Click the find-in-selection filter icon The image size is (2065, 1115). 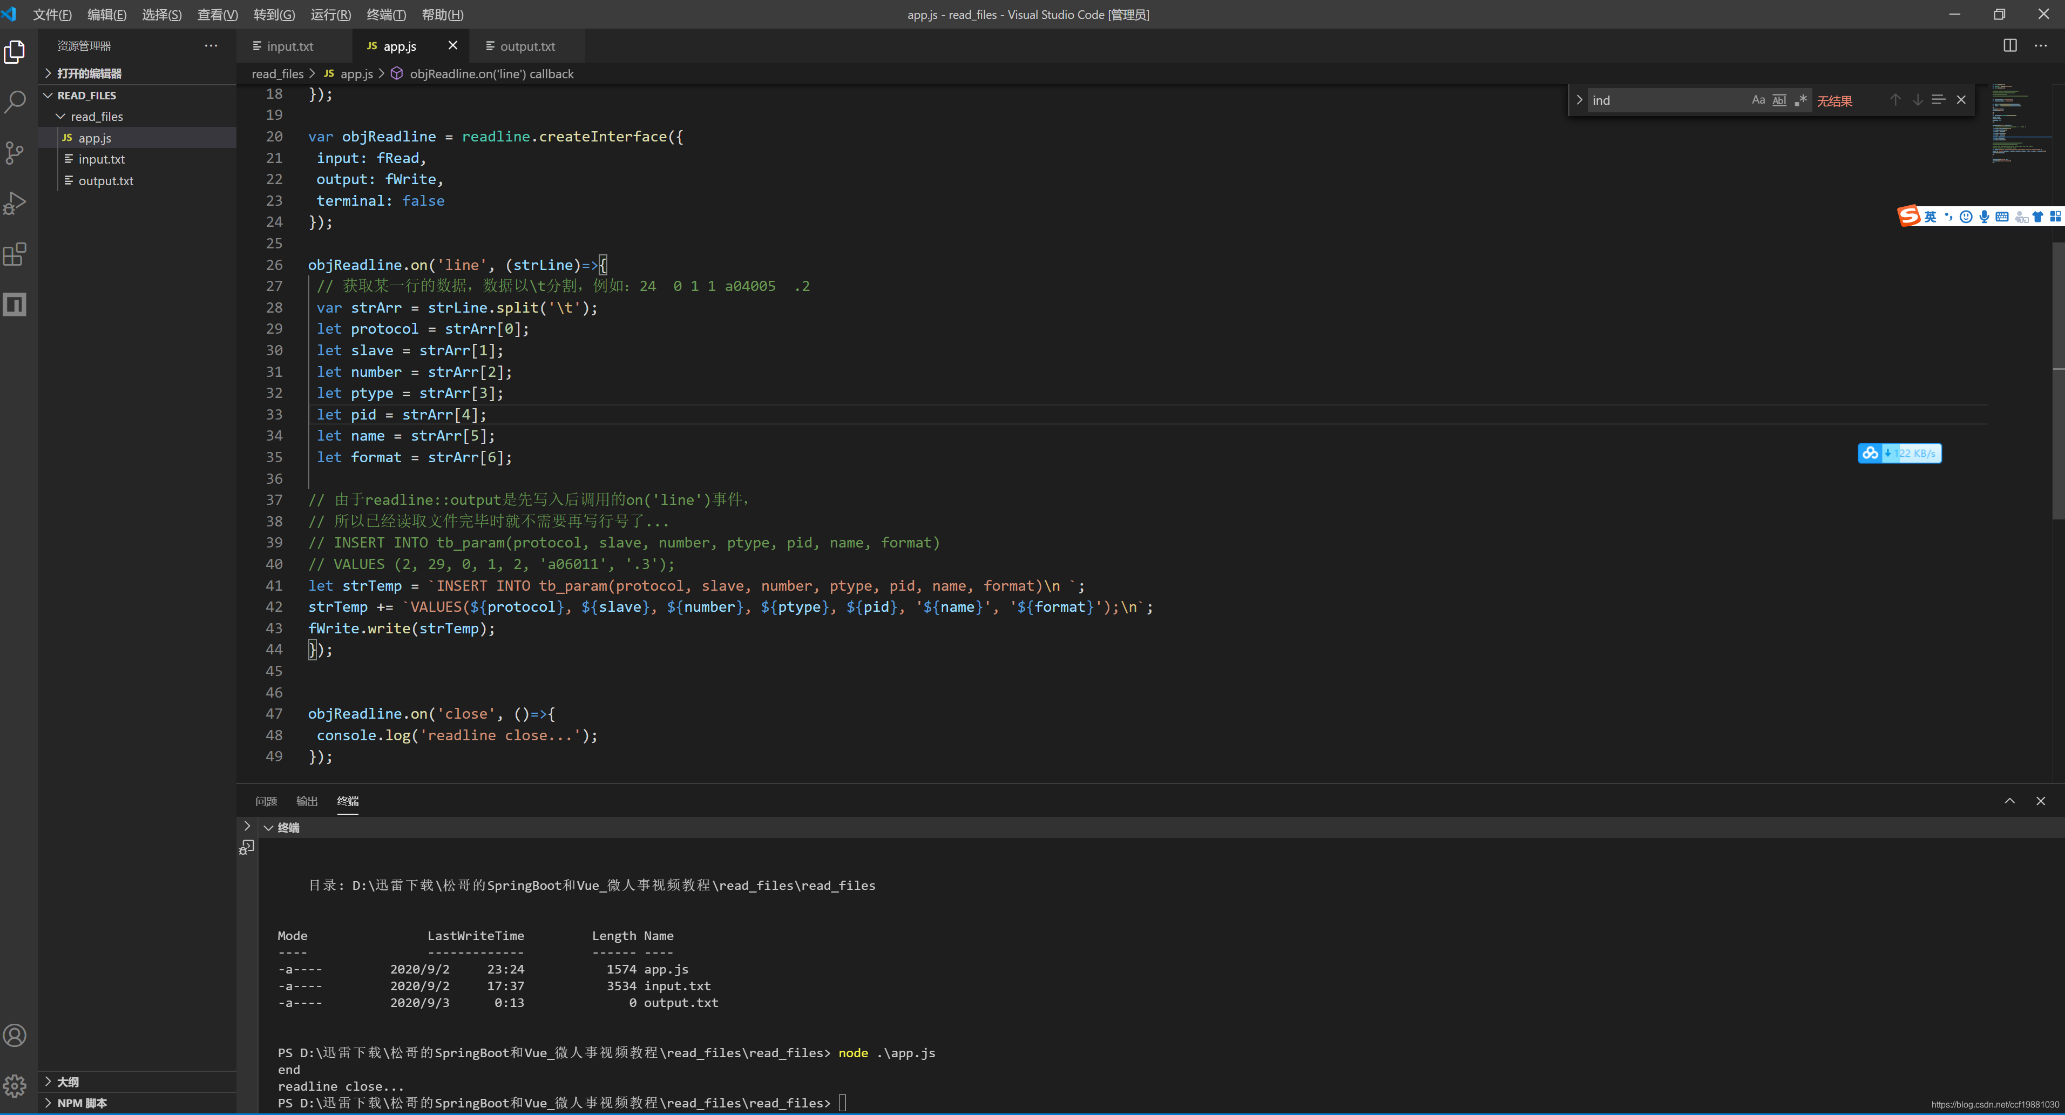1938,99
